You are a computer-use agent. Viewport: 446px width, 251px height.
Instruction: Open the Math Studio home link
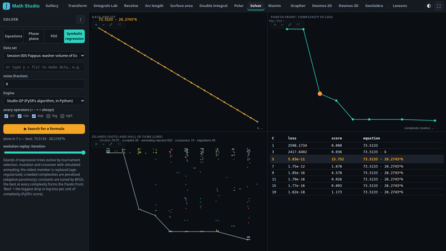point(21,6)
